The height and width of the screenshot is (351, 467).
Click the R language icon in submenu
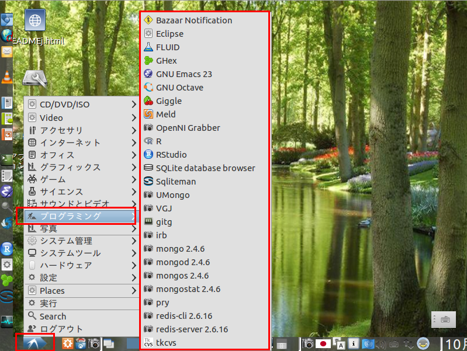click(x=148, y=141)
